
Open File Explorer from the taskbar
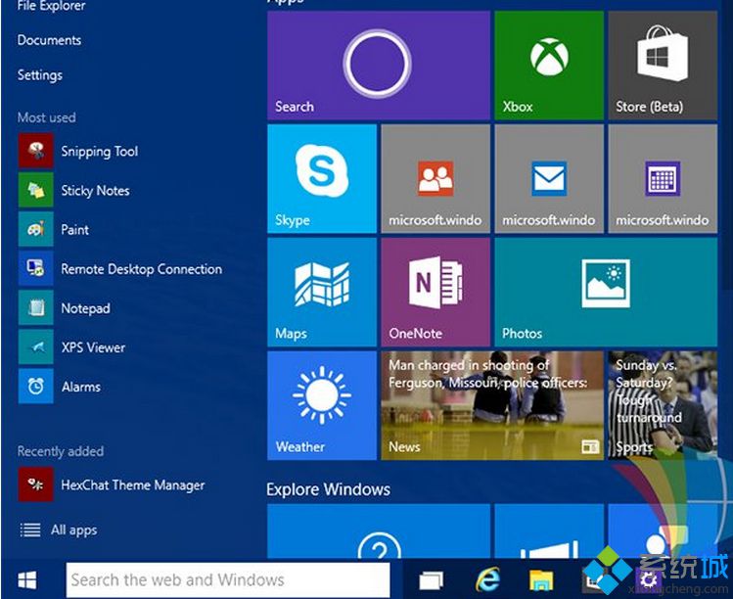tap(541, 580)
